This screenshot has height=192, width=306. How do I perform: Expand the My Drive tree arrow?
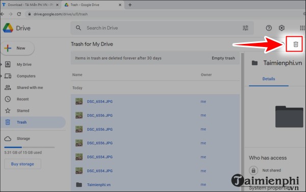pos(1,64)
